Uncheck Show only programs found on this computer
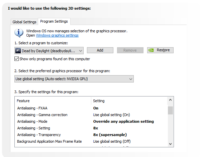Image resolution: width=201 pixels, height=157 pixels. tap(17, 59)
